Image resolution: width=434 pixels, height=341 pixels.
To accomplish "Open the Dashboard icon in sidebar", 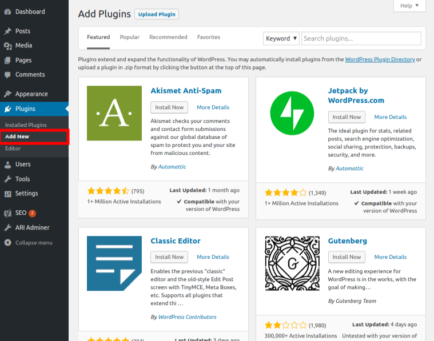I will [x=8, y=11].
